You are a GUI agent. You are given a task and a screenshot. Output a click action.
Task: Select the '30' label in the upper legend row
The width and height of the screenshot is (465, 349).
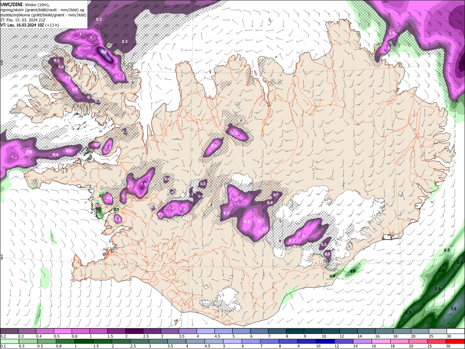449,336
